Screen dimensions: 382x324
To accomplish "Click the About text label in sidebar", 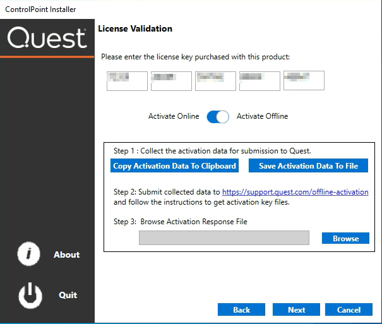I will tap(66, 255).
